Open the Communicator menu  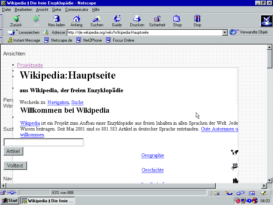tap(76, 10)
